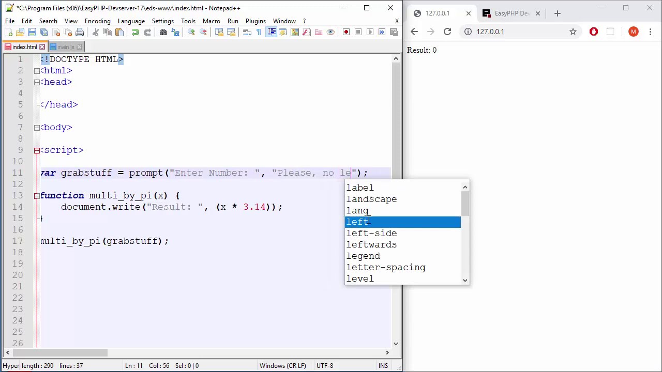Select 'level' autocomplete entry
662x372 pixels.
coord(403,278)
